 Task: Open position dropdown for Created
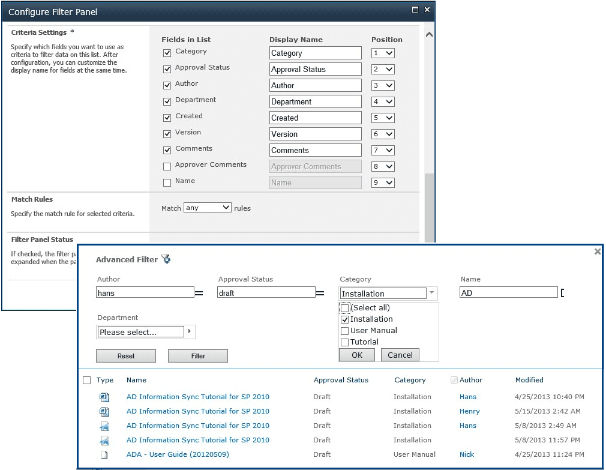[383, 118]
